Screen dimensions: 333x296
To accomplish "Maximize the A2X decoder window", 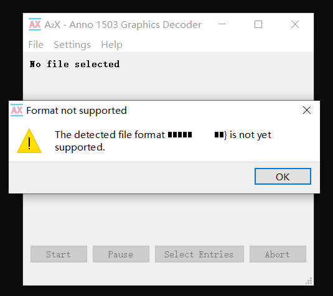I will 258,24.
